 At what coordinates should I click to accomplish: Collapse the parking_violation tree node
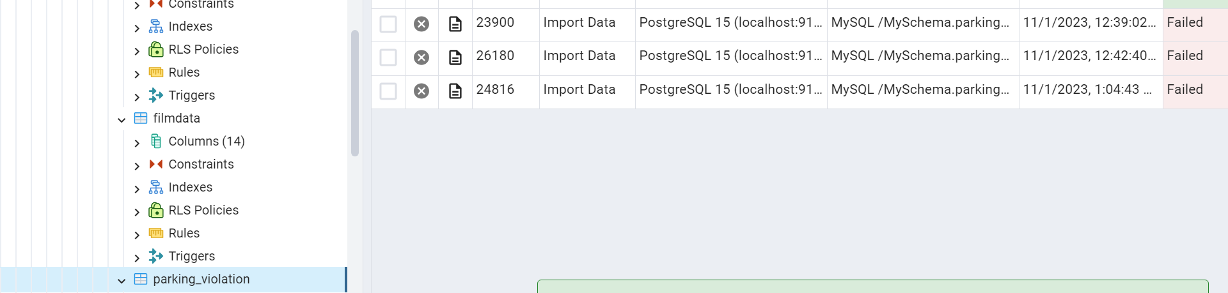coord(122,280)
